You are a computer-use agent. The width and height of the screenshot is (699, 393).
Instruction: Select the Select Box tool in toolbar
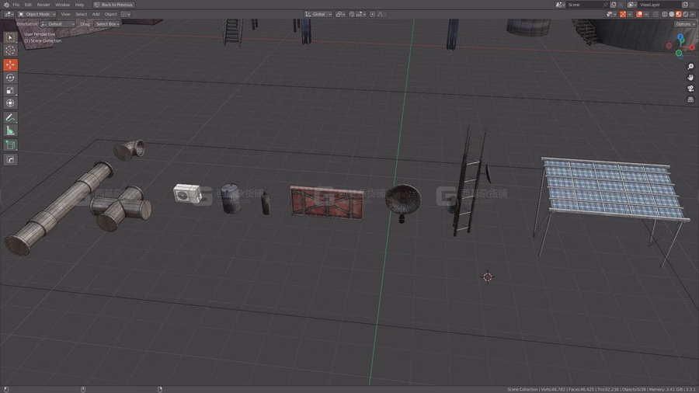tap(10, 37)
